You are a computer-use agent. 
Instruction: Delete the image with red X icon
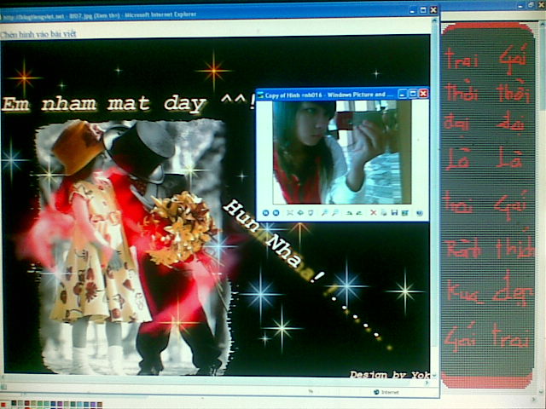(x=374, y=212)
